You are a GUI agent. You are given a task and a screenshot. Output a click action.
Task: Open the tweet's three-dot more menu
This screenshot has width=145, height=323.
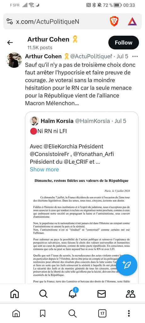point(135,56)
